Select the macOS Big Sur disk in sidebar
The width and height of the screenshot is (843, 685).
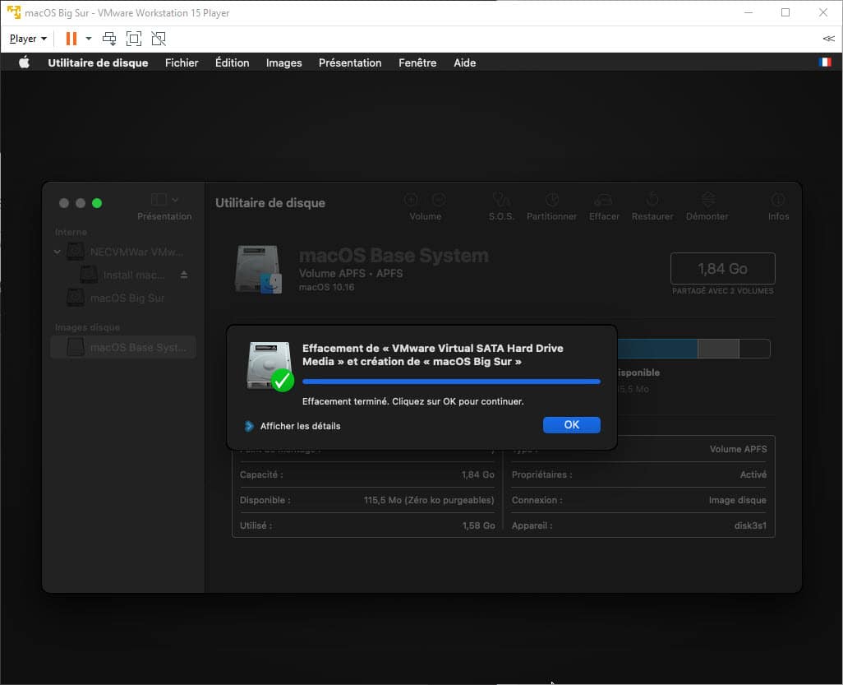click(x=116, y=299)
